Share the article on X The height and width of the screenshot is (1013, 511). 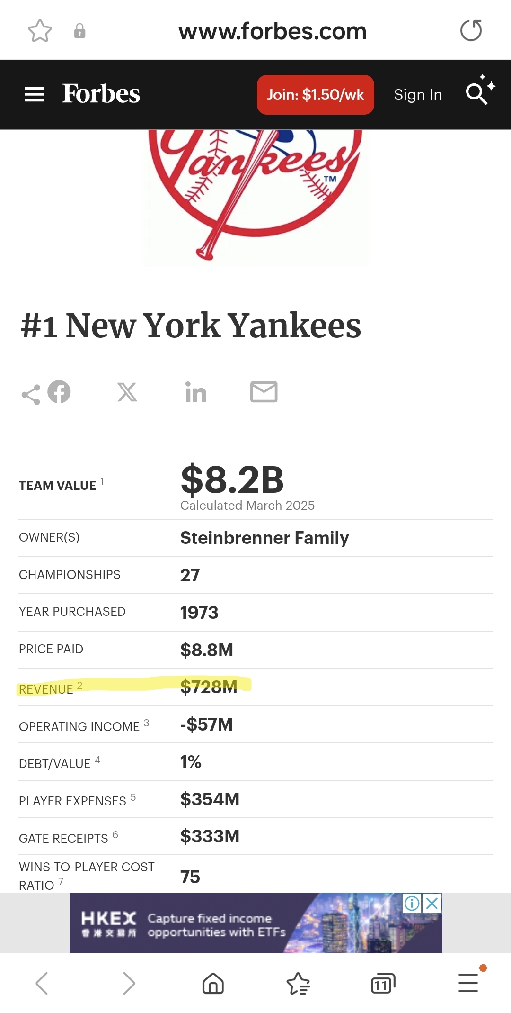click(127, 392)
